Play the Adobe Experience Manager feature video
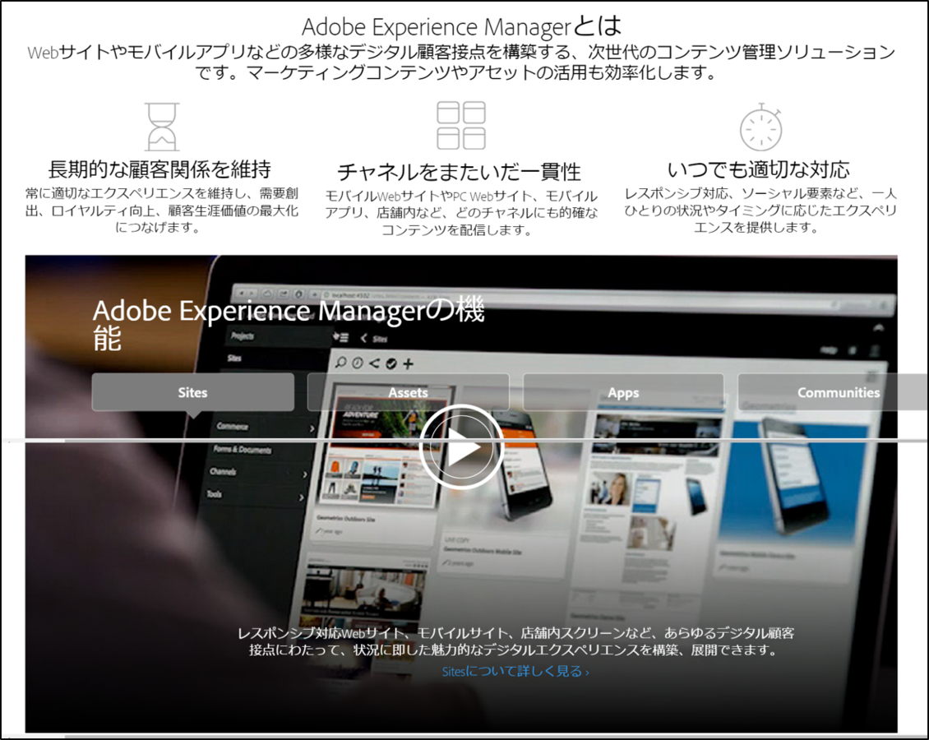 (461, 447)
